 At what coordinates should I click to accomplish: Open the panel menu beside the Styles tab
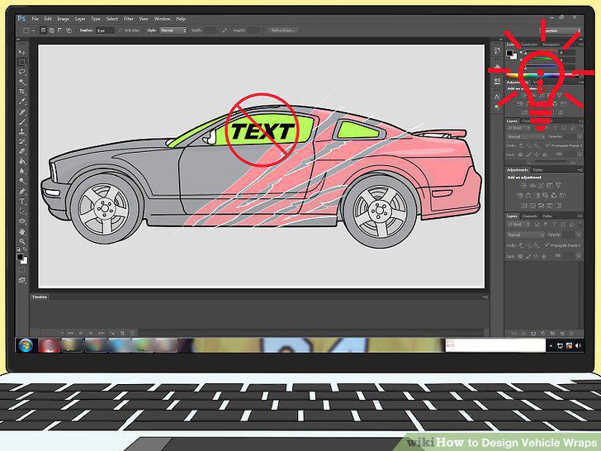pyautogui.click(x=580, y=169)
